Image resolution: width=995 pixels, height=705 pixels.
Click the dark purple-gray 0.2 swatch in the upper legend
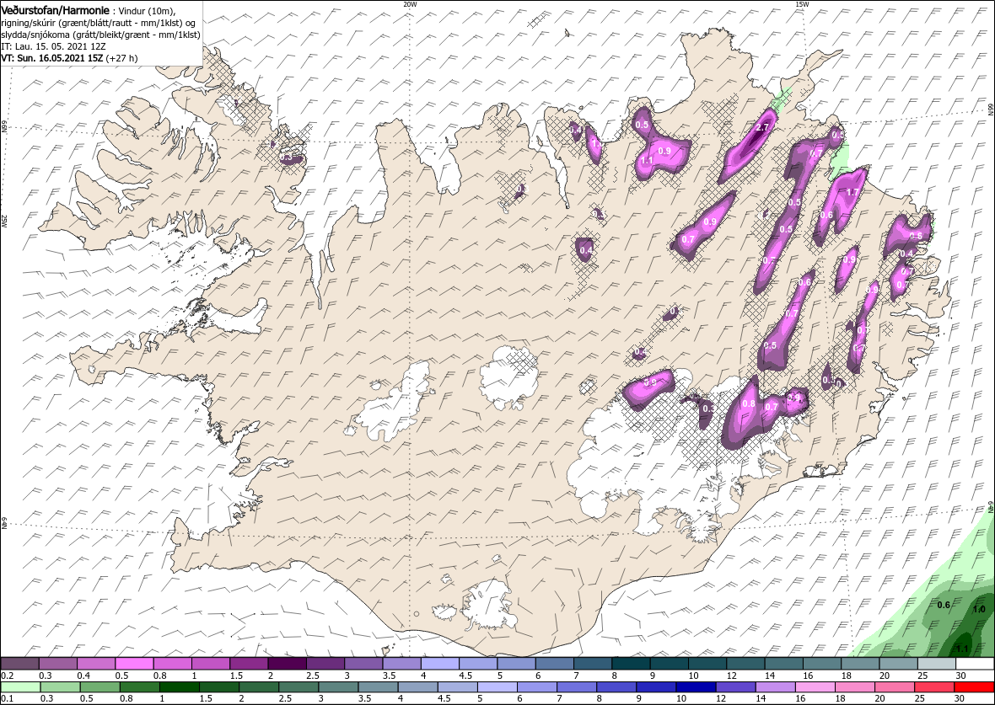[19, 664]
